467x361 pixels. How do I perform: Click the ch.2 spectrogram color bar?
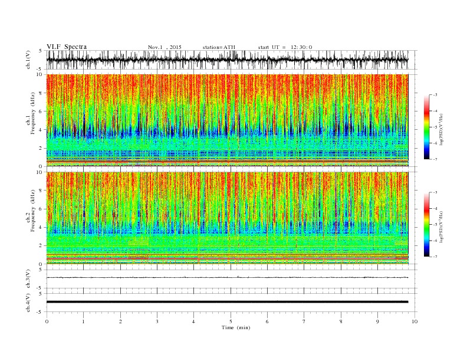coord(426,224)
